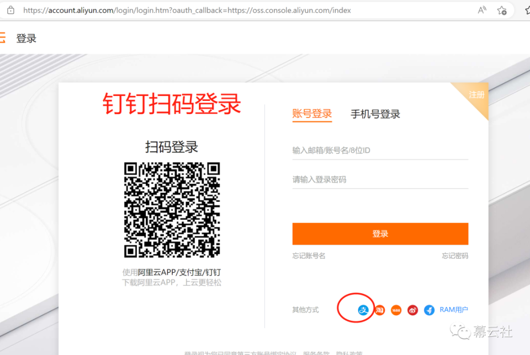Select Alipay login icon under 其他方式
This screenshot has height=355, width=530.
(x=363, y=309)
